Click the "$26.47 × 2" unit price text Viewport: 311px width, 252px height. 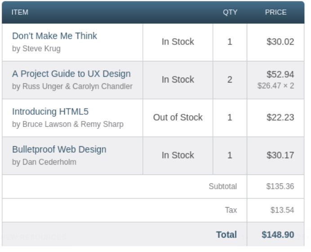[x=275, y=85]
